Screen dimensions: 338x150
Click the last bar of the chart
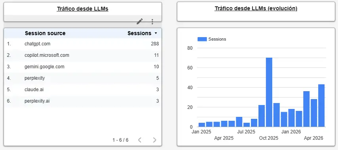click(x=321, y=105)
